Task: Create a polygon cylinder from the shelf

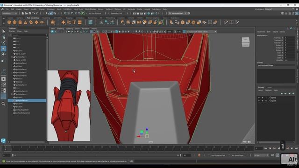Action: point(20,22)
